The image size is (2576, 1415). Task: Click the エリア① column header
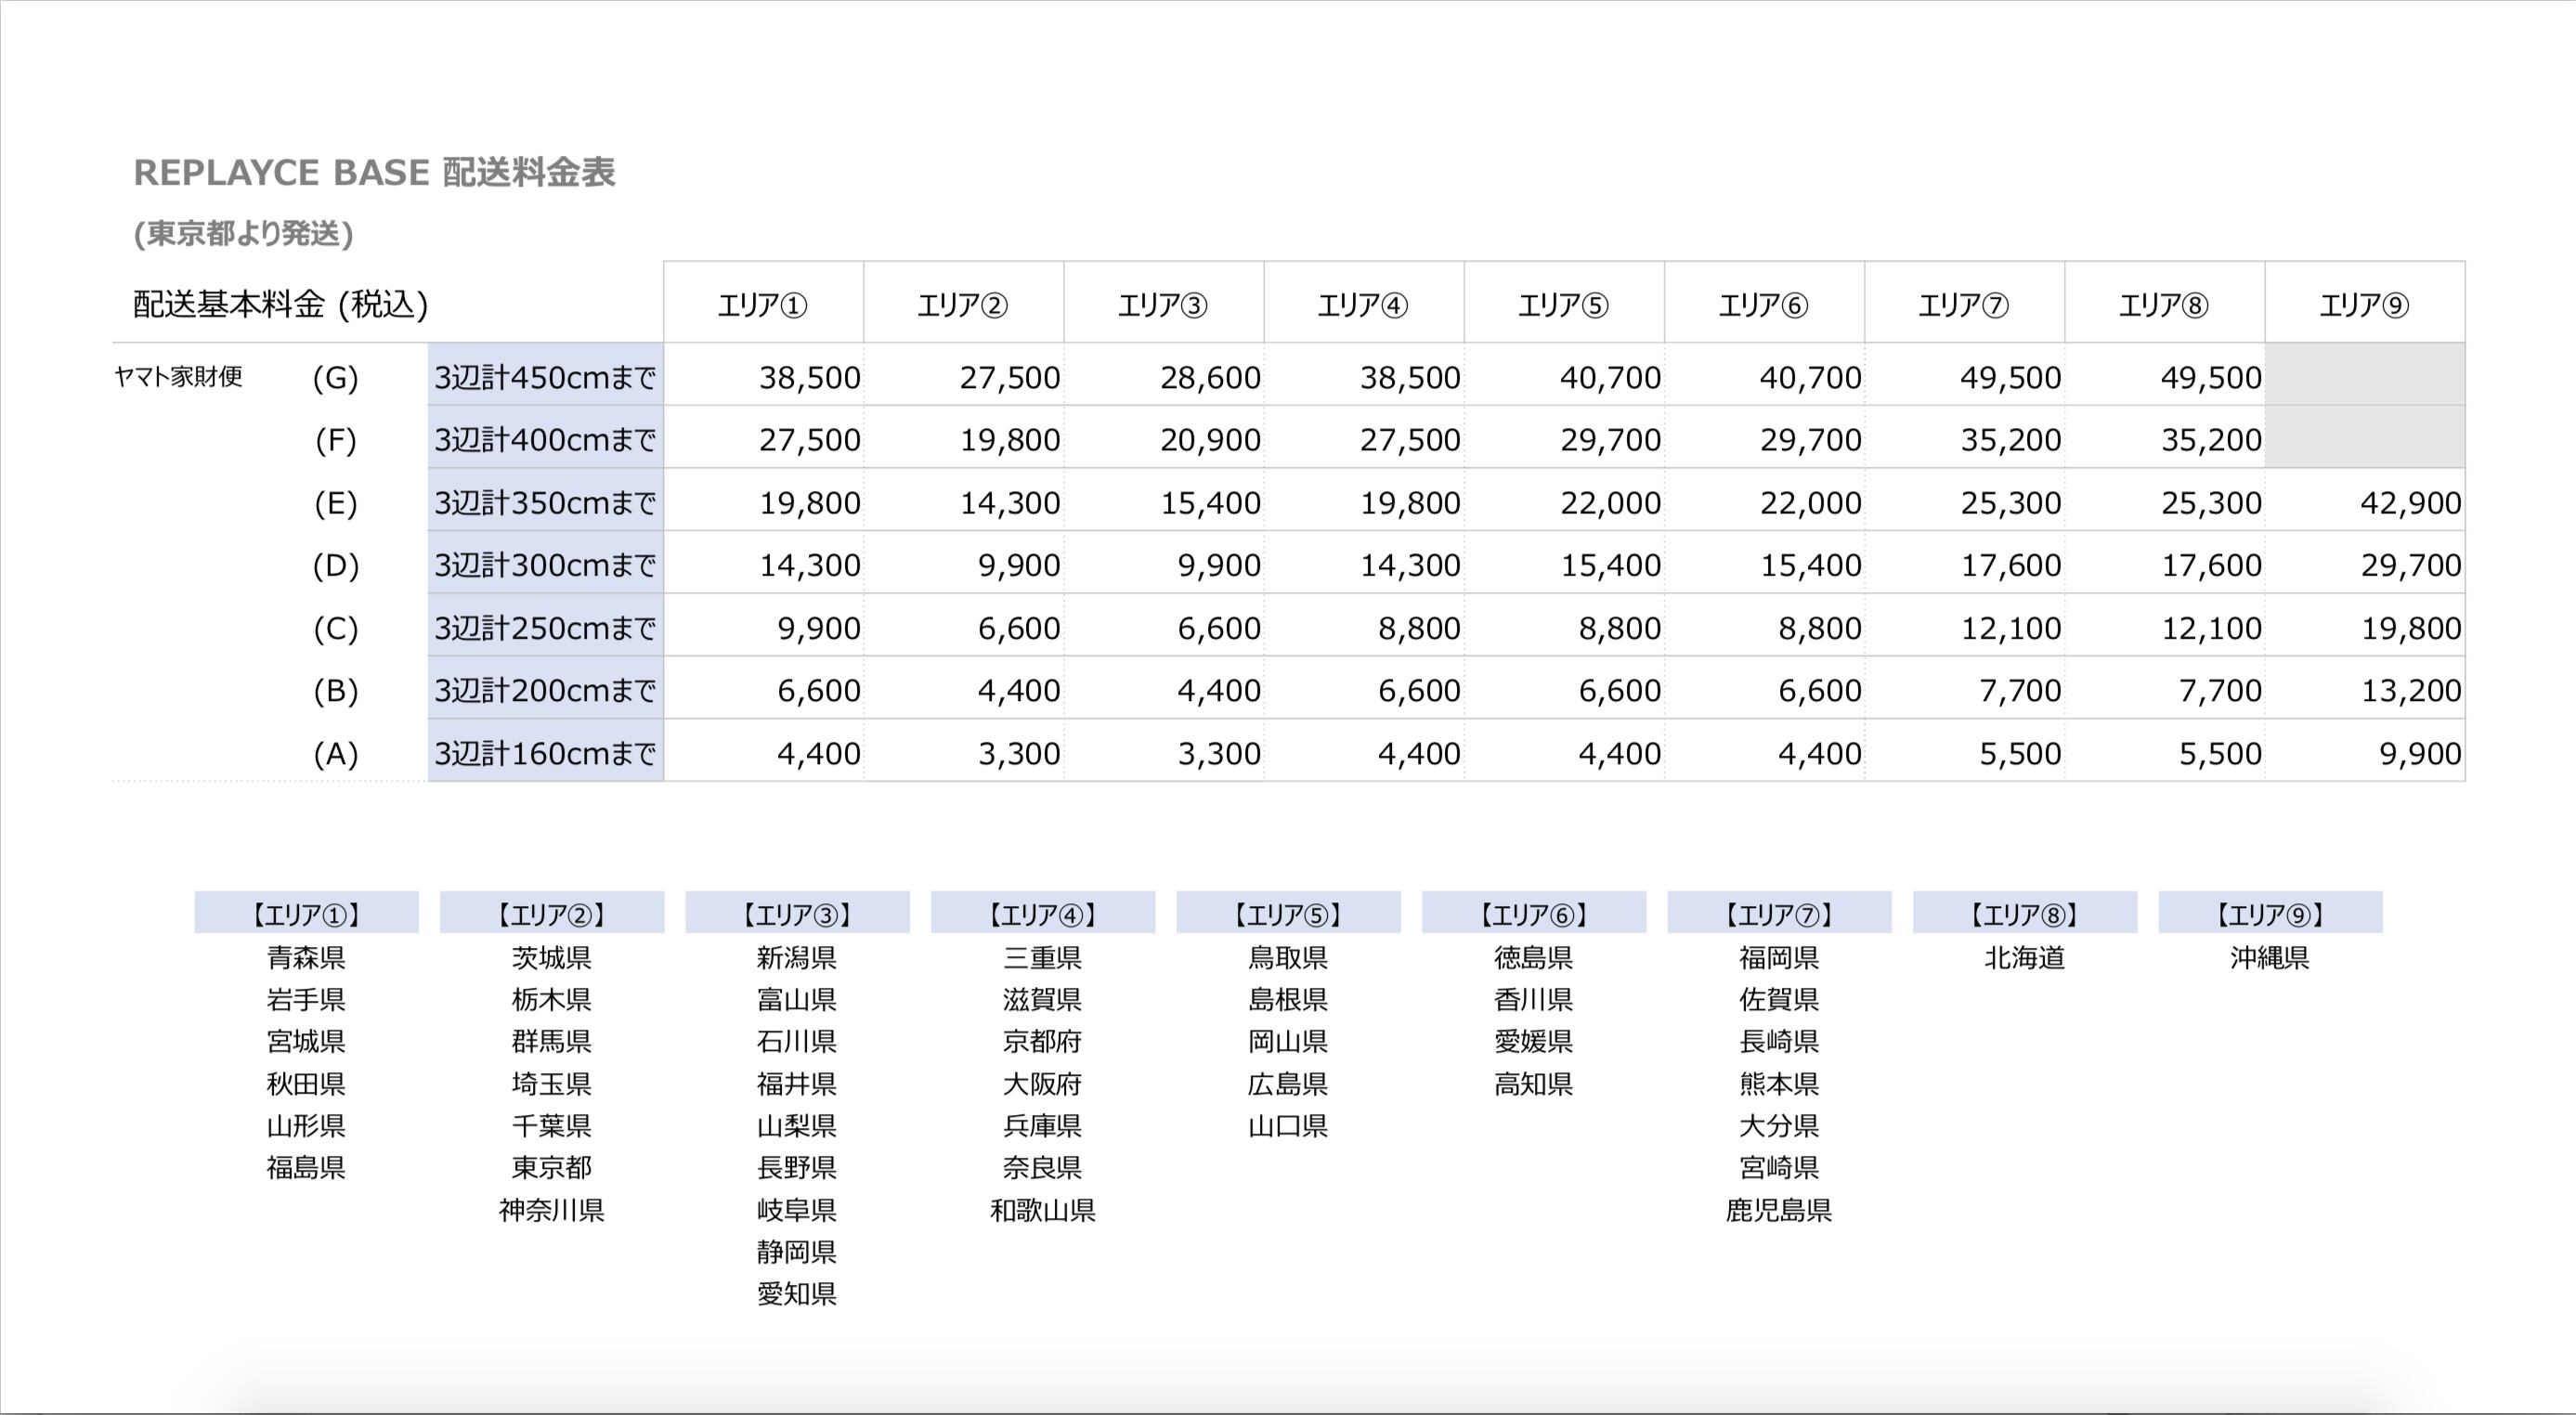(x=762, y=305)
